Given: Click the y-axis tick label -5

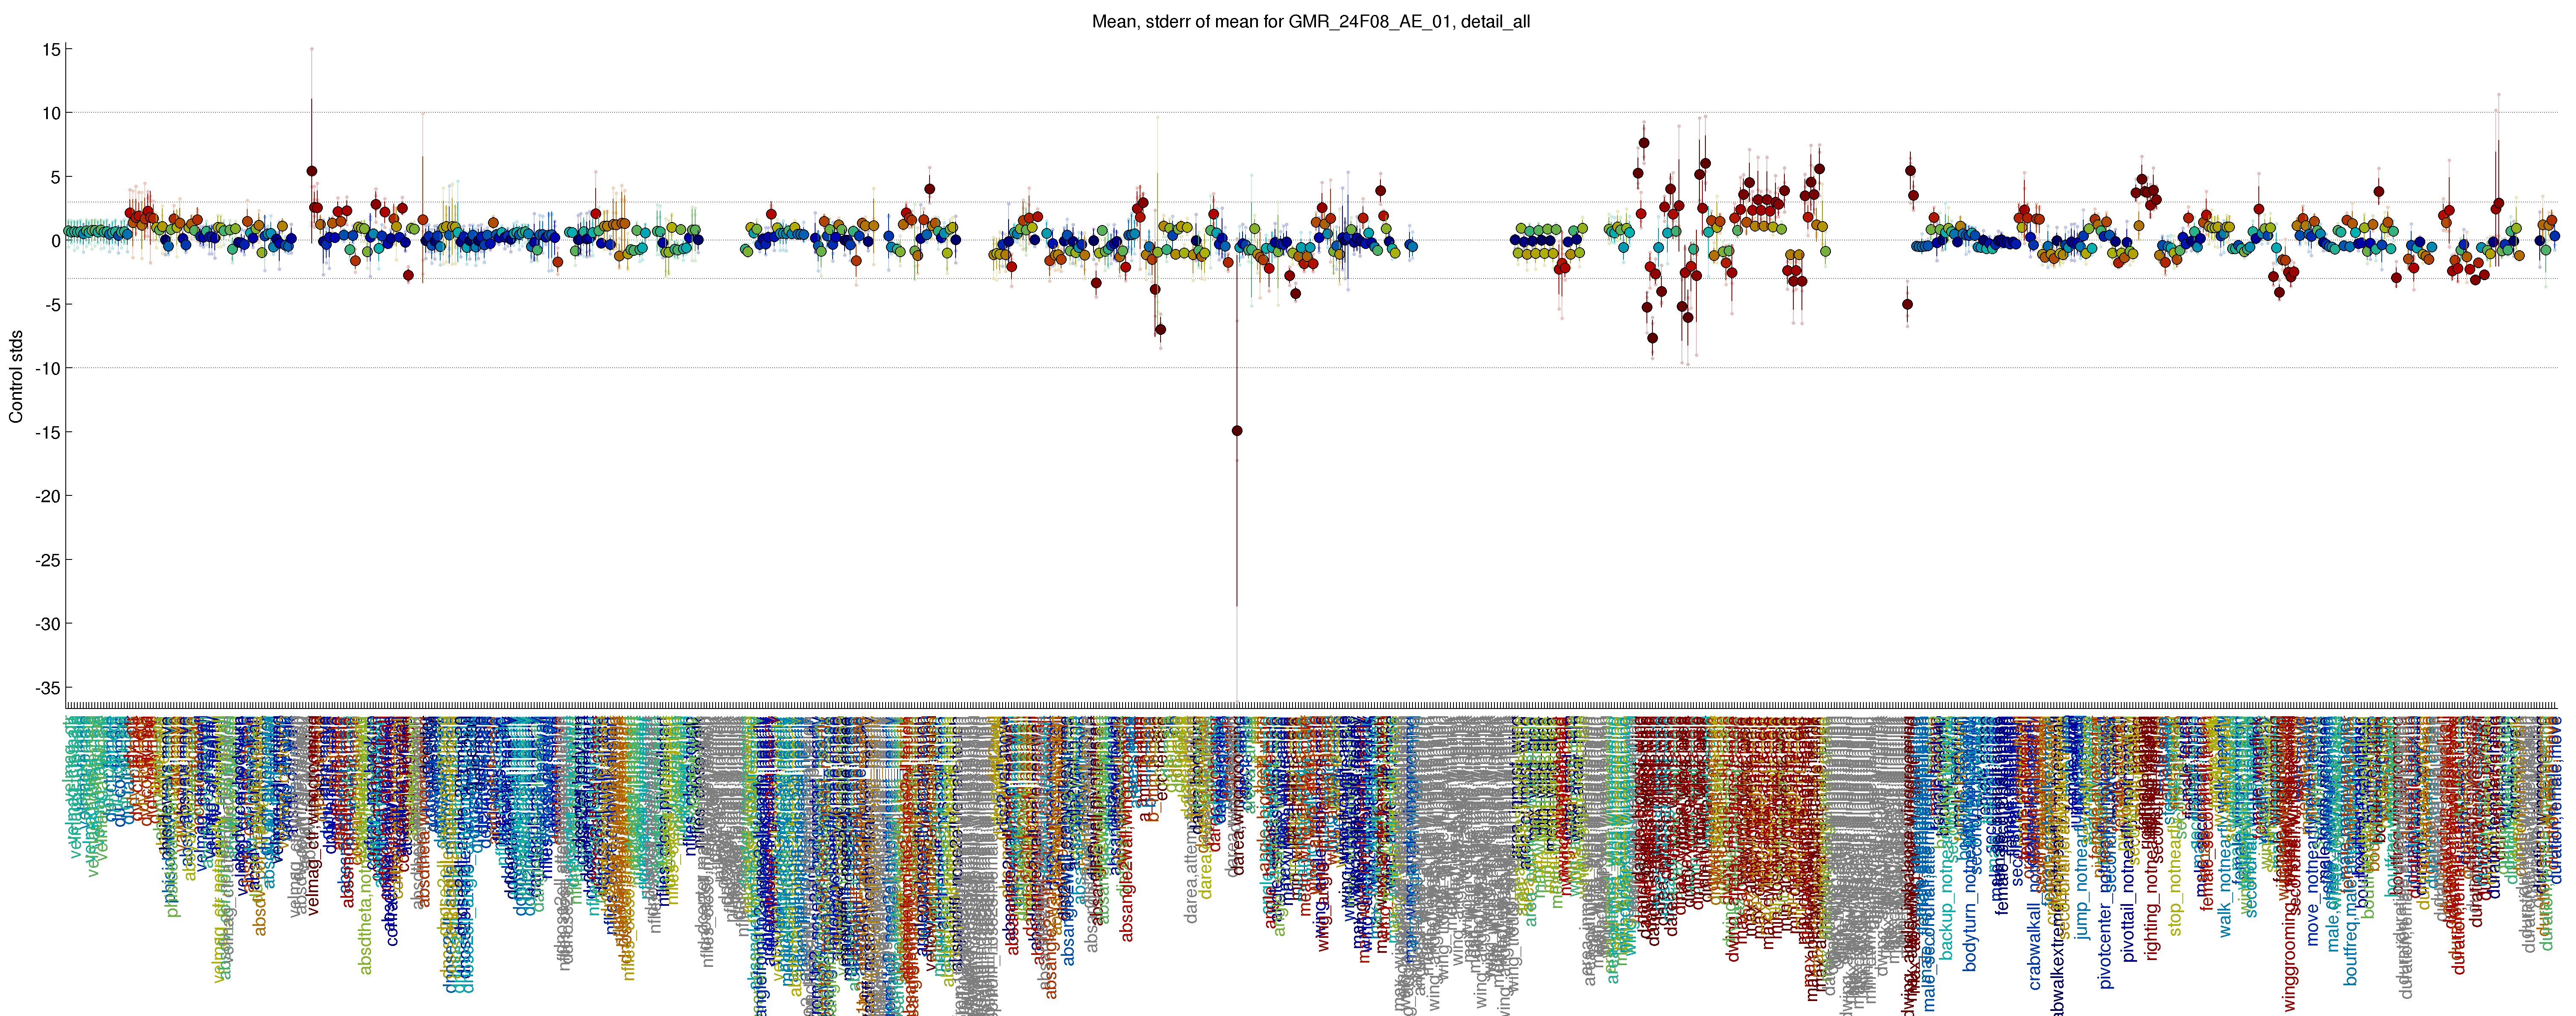Looking at the screenshot, I should coord(54,305).
